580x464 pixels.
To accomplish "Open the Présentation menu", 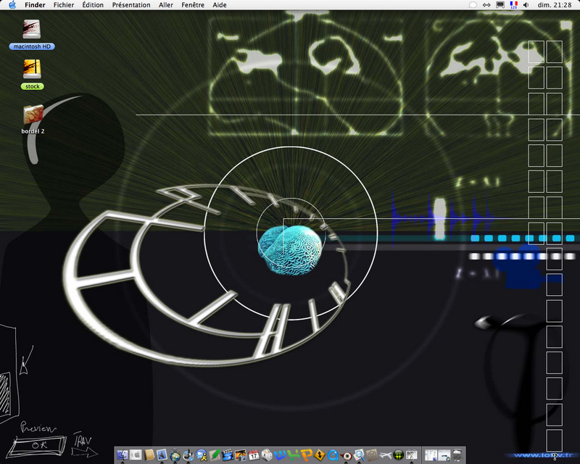I will pos(131,5).
